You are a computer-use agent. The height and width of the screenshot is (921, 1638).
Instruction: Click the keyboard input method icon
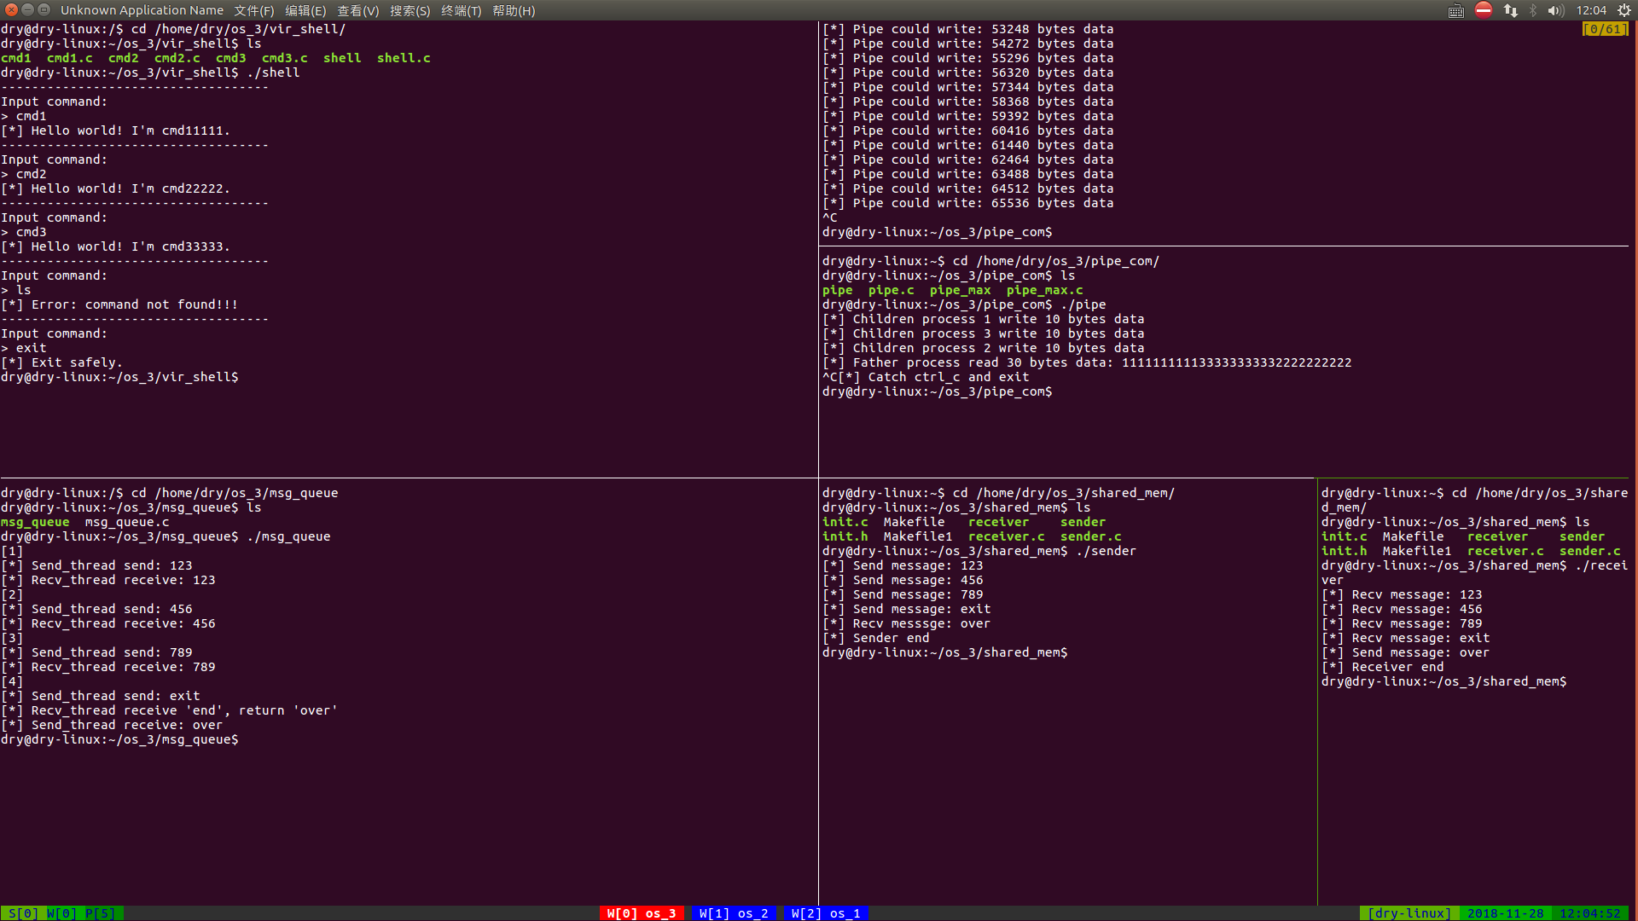click(1456, 10)
